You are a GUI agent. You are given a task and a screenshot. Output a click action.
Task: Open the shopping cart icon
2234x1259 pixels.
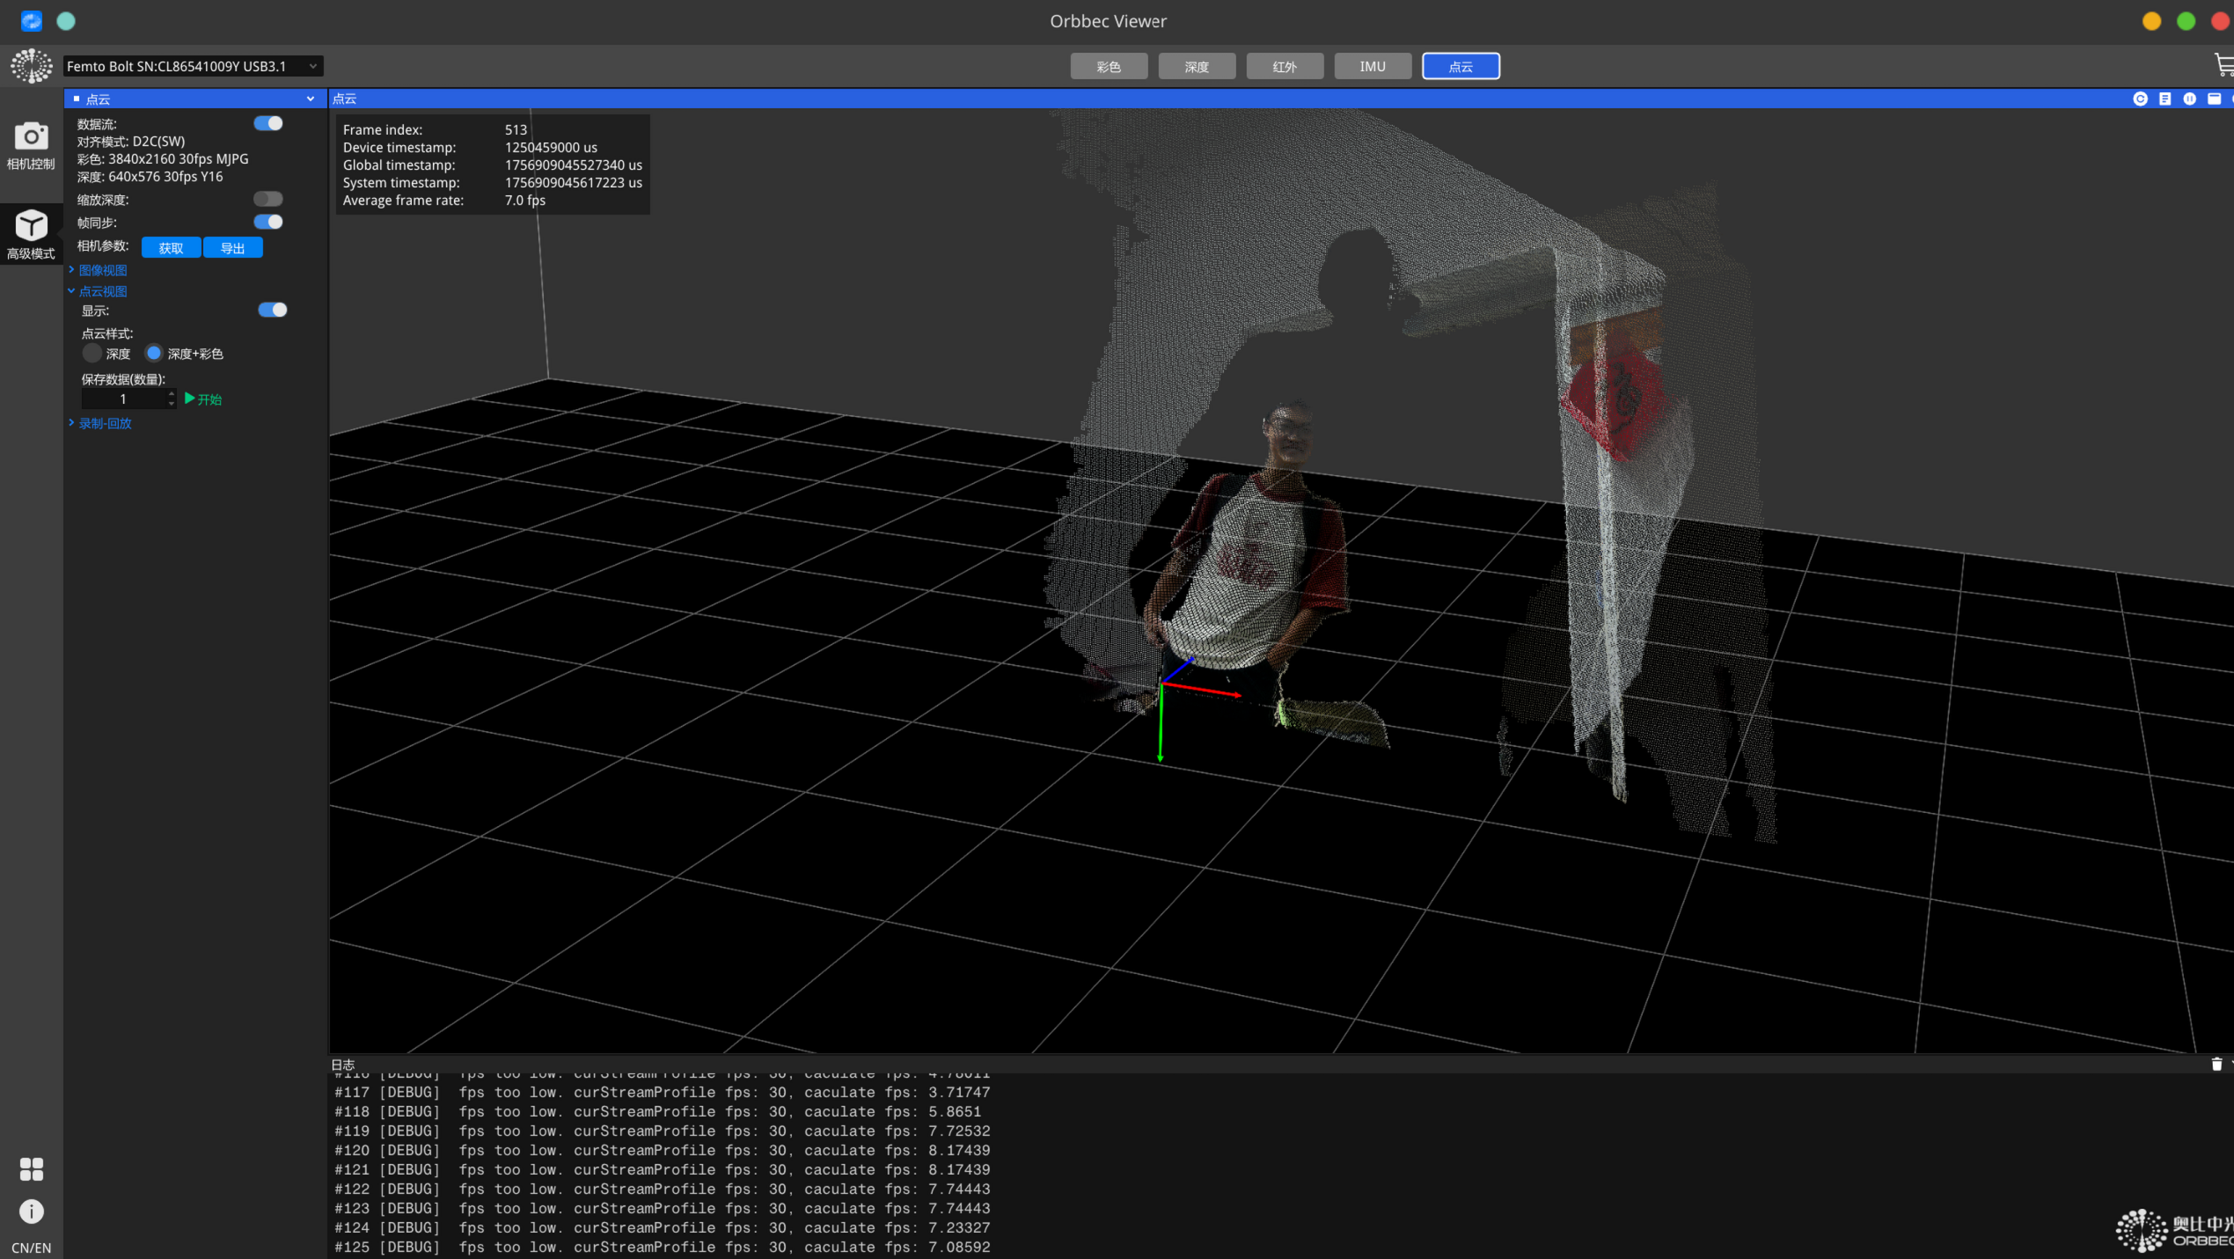tap(2223, 65)
